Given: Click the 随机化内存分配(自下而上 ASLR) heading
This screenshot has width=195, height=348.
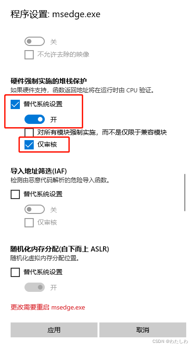Looking at the screenshot, I should point(60,249).
